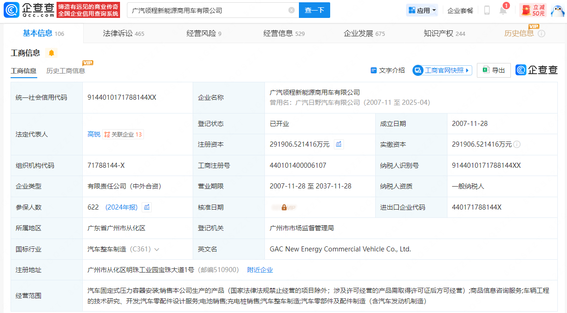Switch to the 企业发展 tab
This screenshot has height=313, width=567.
tap(364, 33)
